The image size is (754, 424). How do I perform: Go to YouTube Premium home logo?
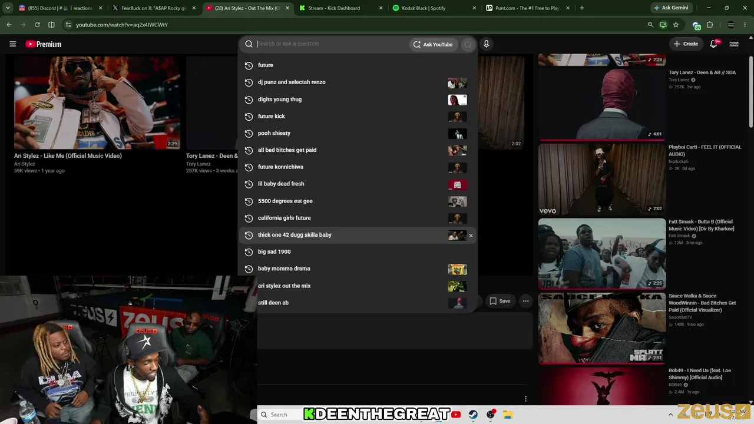click(x=44, y=44)
